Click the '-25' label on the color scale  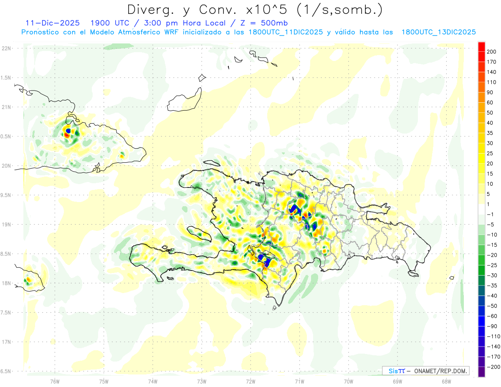point(492,265)
